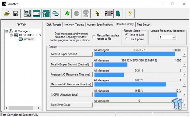Stop the current test
This screenshot has width=190, height=117.
[76, 13]
